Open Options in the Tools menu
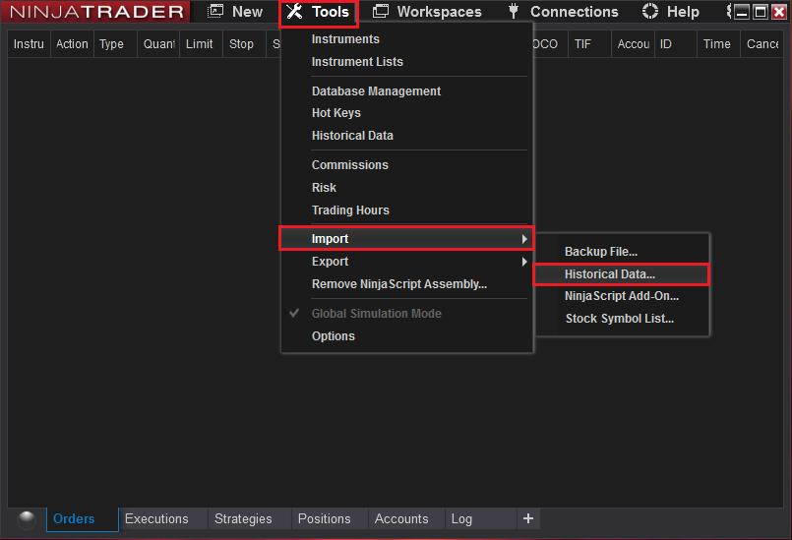Viewport: 792px width, 540px height. click(x=334, y=336)
